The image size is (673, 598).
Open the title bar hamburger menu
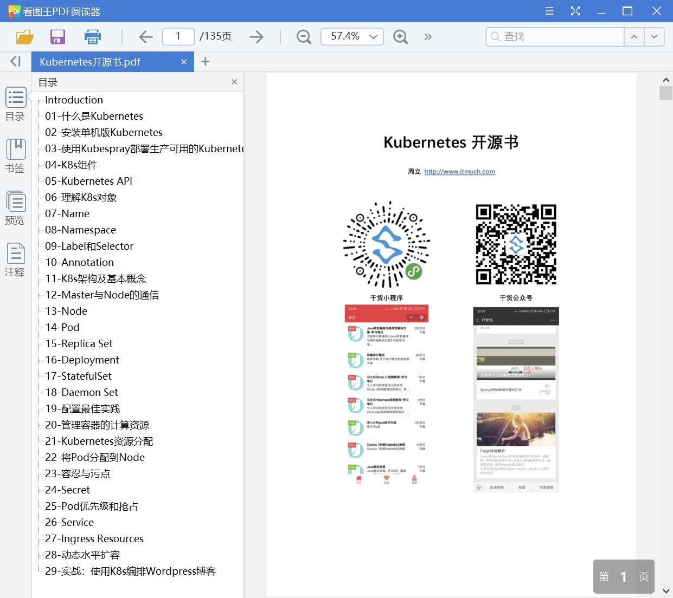click(549, 11)
